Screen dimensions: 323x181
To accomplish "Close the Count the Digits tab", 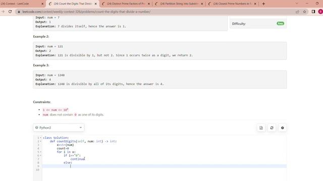I will [x=95, y=4].
